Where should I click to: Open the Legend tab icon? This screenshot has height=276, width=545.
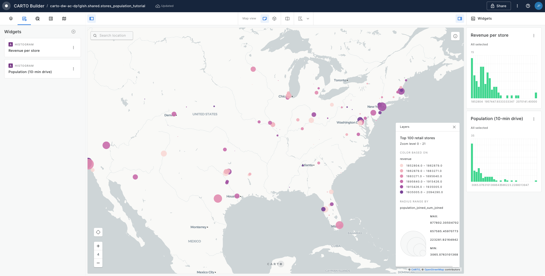[x=51, y=19]
